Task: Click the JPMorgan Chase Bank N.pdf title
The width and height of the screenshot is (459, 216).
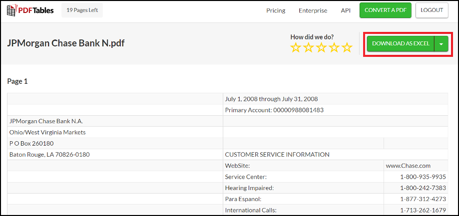Action: tap(66, 43)
